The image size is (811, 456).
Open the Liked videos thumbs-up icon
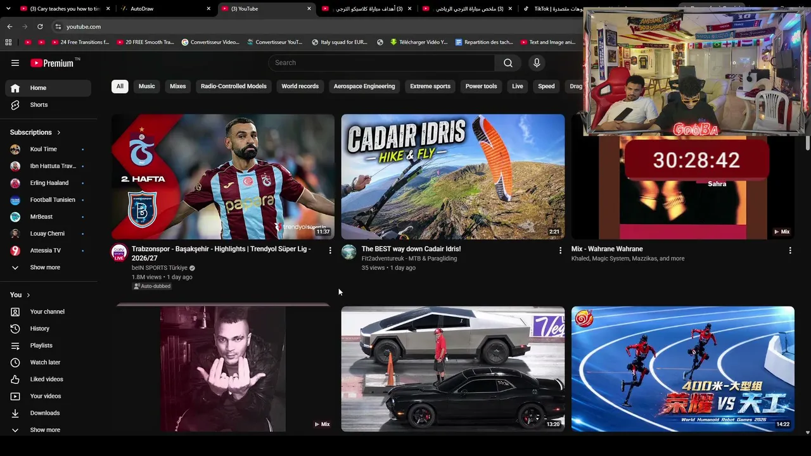(15, 379)
